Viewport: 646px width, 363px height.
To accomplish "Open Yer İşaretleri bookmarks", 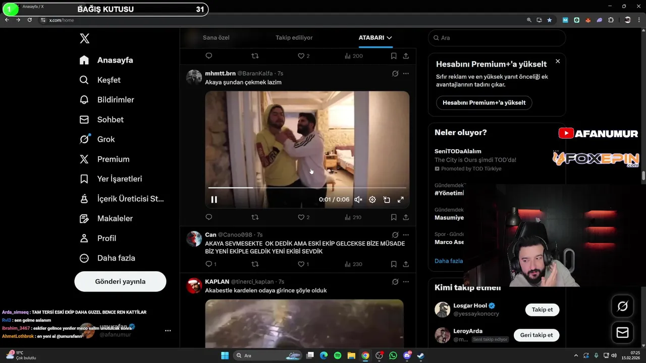I will pos(111,179).
